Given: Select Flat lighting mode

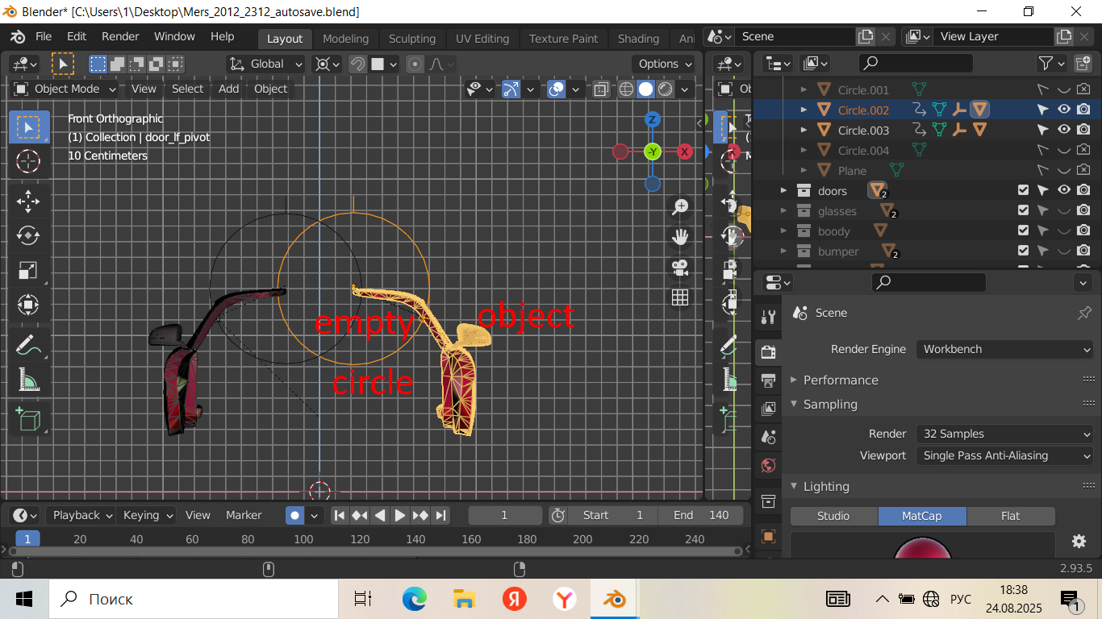Looking at the screenshot, I should [1010, 516].
